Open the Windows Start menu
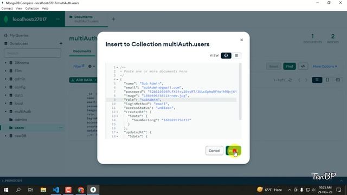Screen dimensions: 347x195 (6, 190)
